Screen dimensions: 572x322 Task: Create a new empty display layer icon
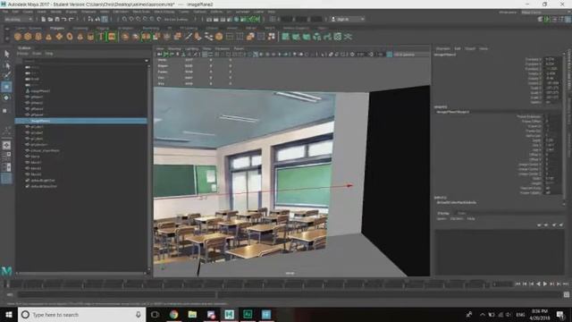pos(554,225)
